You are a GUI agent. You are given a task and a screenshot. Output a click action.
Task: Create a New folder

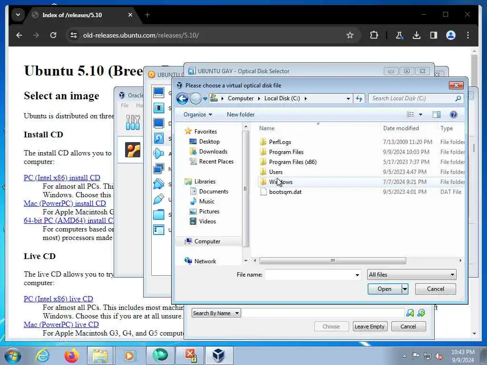(x=240, y=115)
